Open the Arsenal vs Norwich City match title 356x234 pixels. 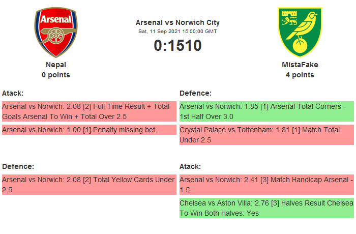(177, 22)
